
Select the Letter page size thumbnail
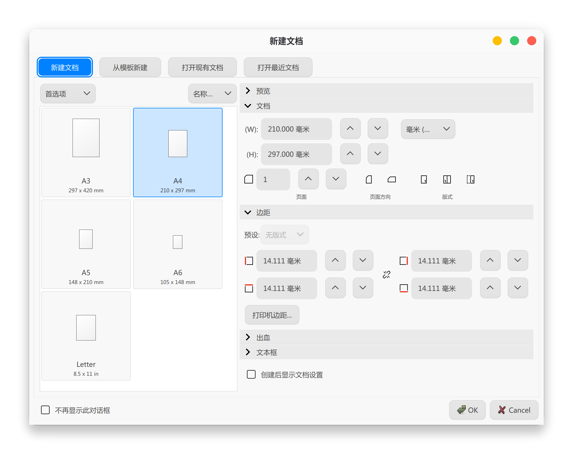click(x=86, y=336)
